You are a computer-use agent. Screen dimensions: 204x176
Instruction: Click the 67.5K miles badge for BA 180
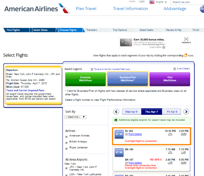119,152
